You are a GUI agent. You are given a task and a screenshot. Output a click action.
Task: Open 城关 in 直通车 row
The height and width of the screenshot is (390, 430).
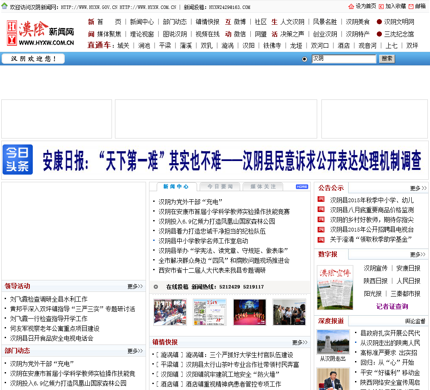pyautogui.click(x=123, y=46)
